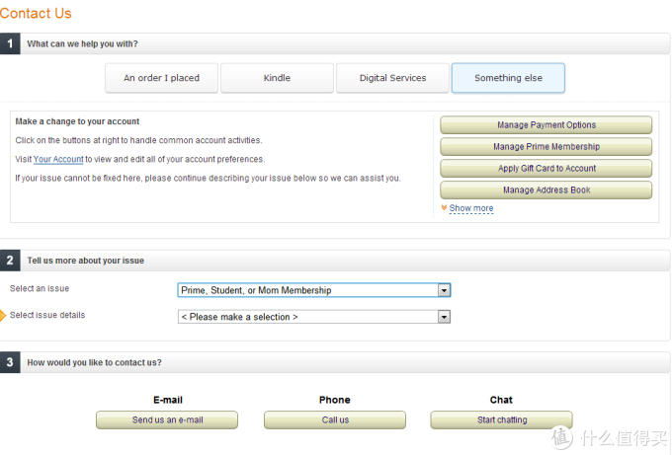
Task: Click 'Prime, Student, or Mom Membership' combo box
Action: tap(313, 290)
